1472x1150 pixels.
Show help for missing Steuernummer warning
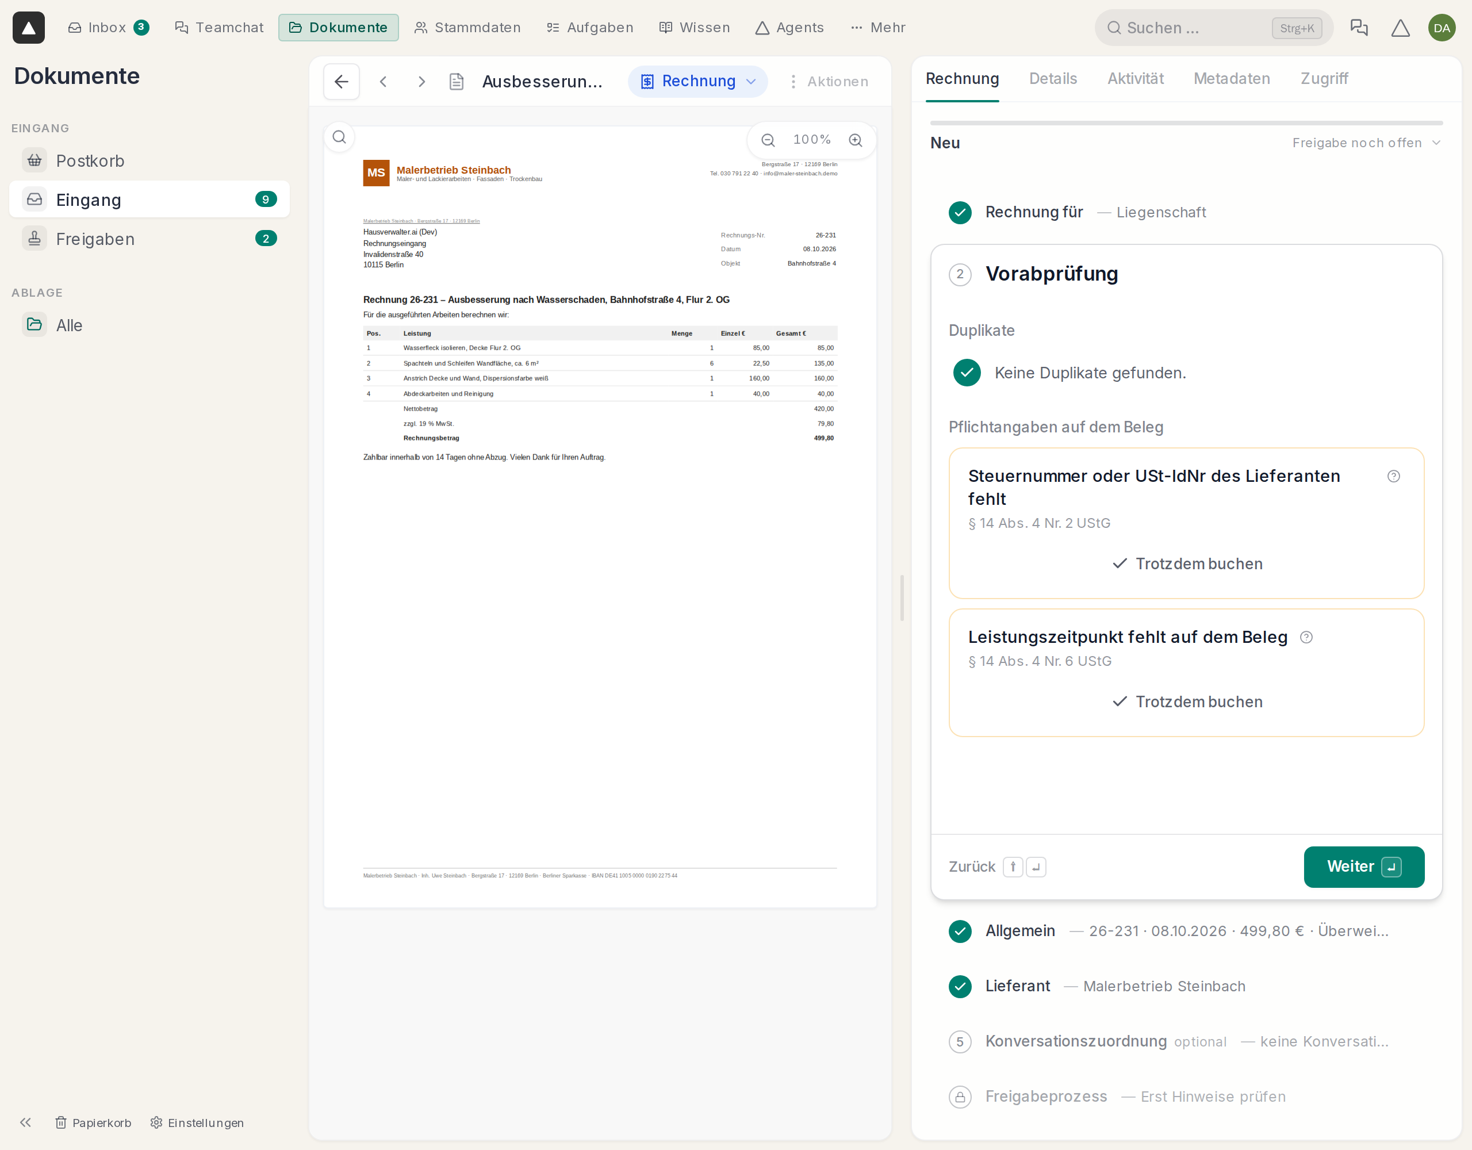[1394, 476]
